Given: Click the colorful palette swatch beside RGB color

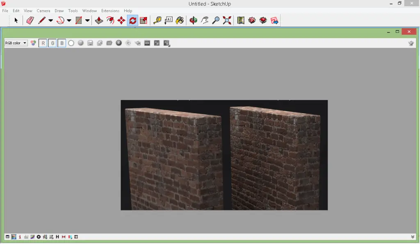Looking at the screenshot, I should click(x=33, y=43).
